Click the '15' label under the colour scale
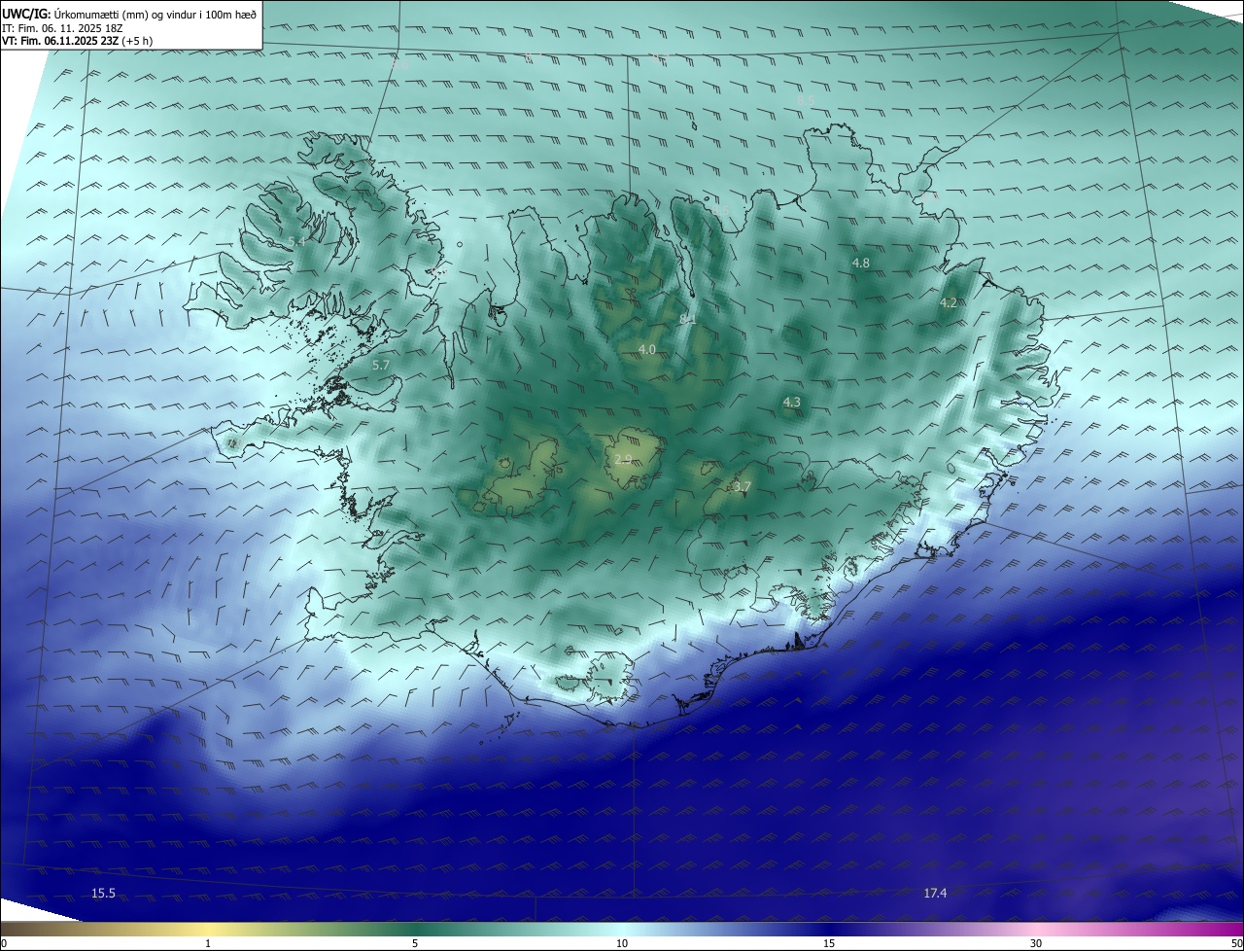 829,943
